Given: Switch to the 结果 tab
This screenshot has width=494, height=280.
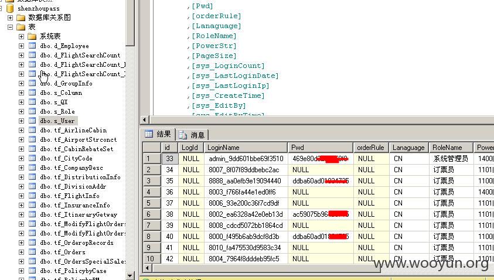Looking at the screenshot, I should tap(158, 135).
